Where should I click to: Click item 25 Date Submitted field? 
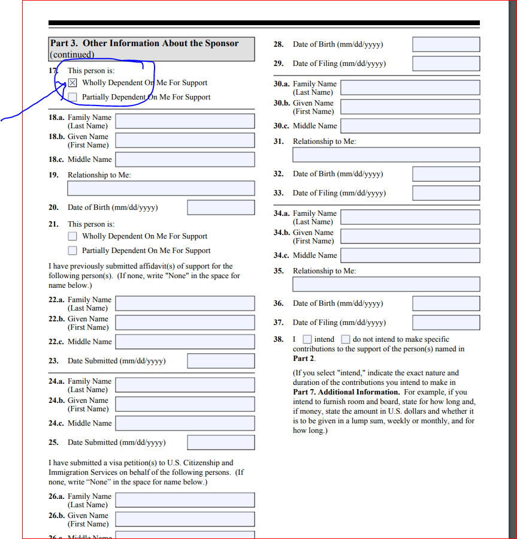click(220, 442)
